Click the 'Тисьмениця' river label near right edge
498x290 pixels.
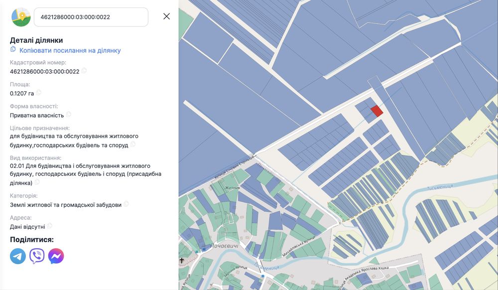[440, 187]
